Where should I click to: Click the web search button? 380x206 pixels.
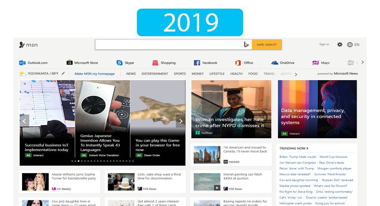click(x=266, y=44)
